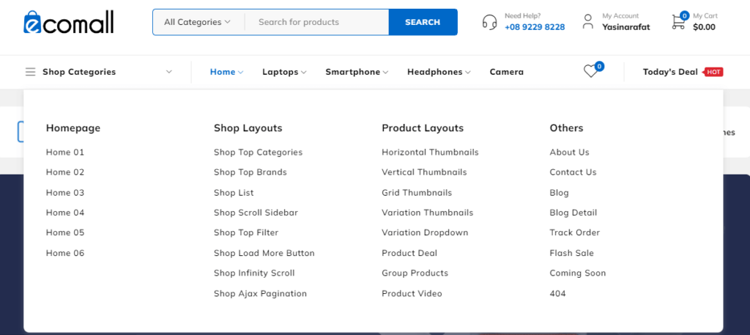
Task: View the wishlist heart icon
Action: (591, 72)
